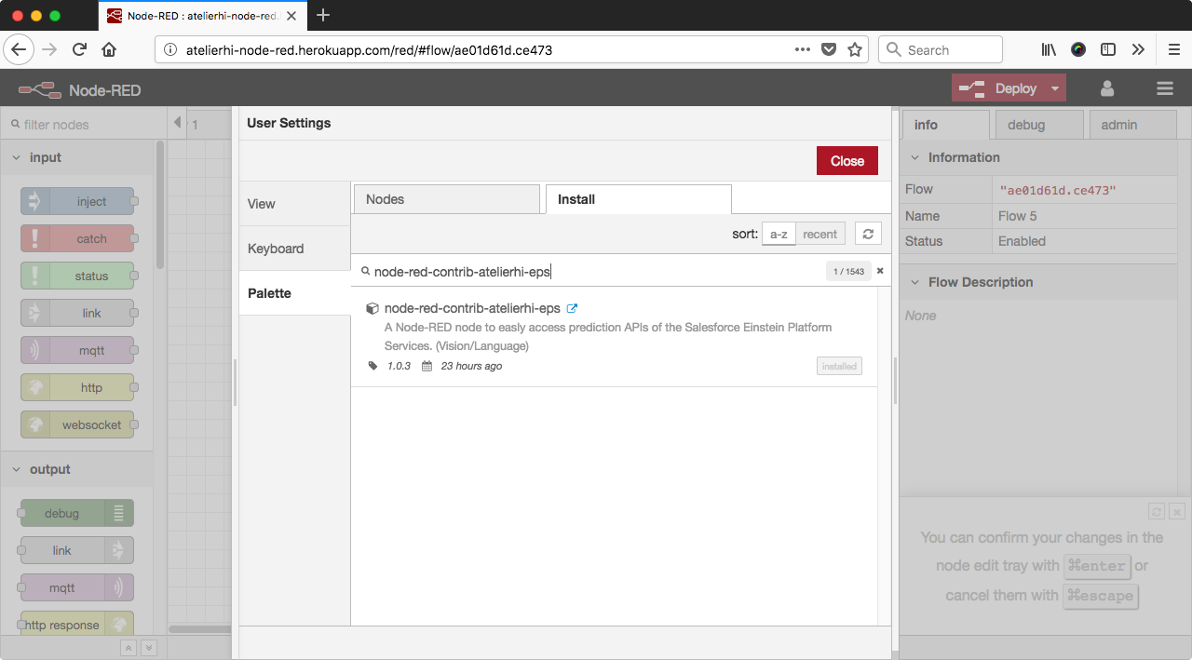Select the info sidebar tab
Screen dimensions: 1192x660
click(x=945, y=125)
